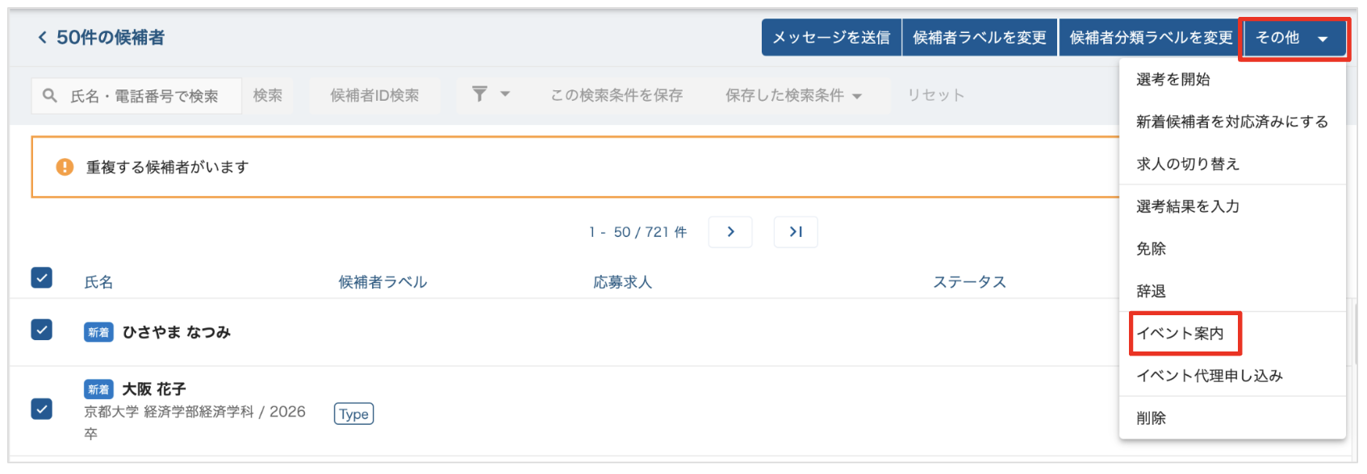
Task: Select イベント案内 menu item
Action: coord(1181,334)
